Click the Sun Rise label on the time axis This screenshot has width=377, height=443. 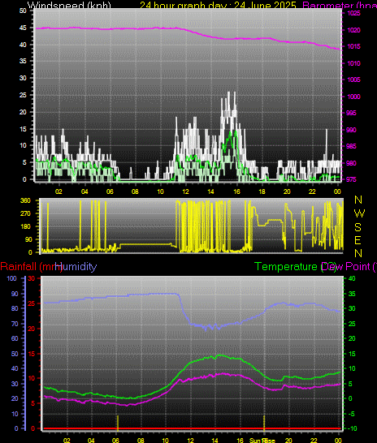click(x=262, y=441)
